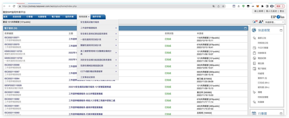
Task: Collapse the 行事曆 panel toggle
Action: [281, 113]
